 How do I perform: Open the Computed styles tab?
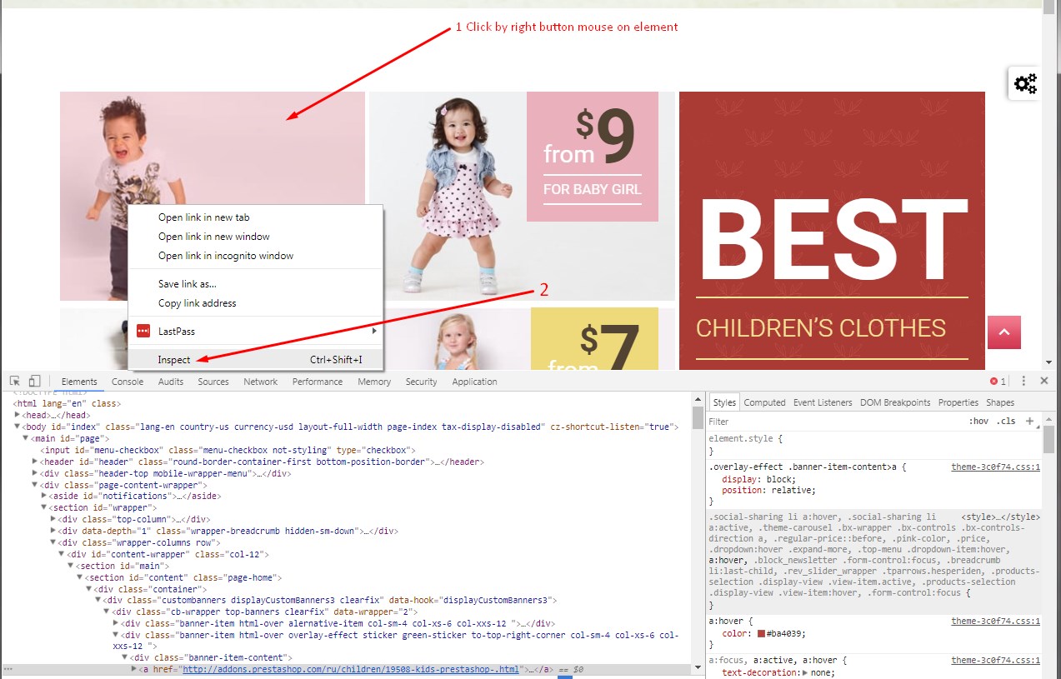tap(764, 402)
